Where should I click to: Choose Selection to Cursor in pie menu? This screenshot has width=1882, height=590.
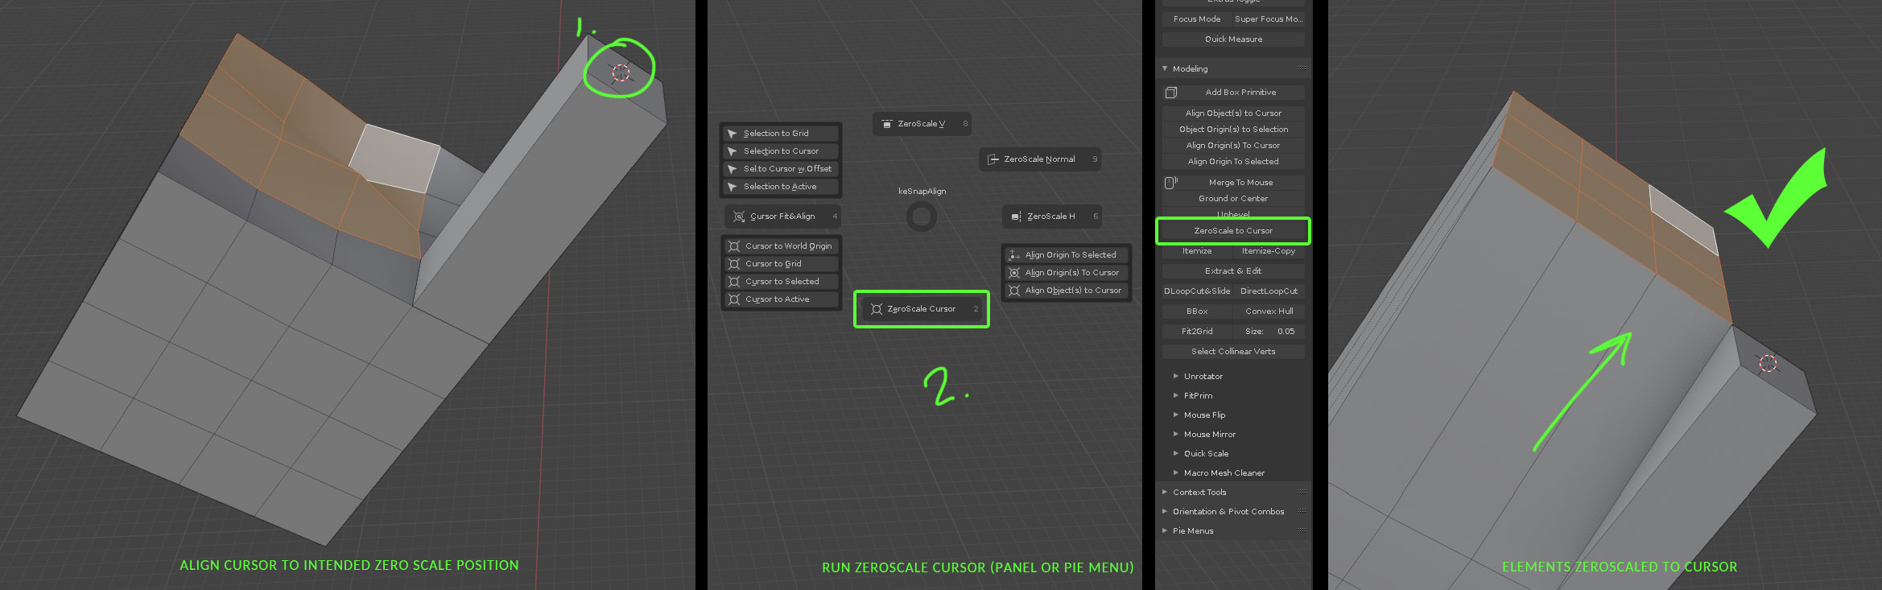tap(780, 151)
